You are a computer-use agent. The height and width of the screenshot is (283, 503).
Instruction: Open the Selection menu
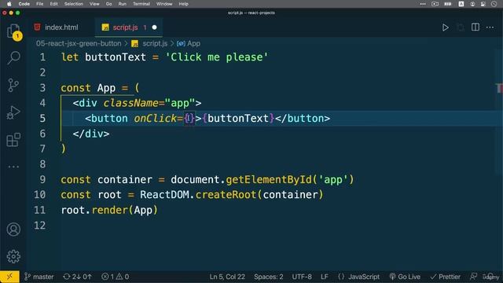pos(73,4)
